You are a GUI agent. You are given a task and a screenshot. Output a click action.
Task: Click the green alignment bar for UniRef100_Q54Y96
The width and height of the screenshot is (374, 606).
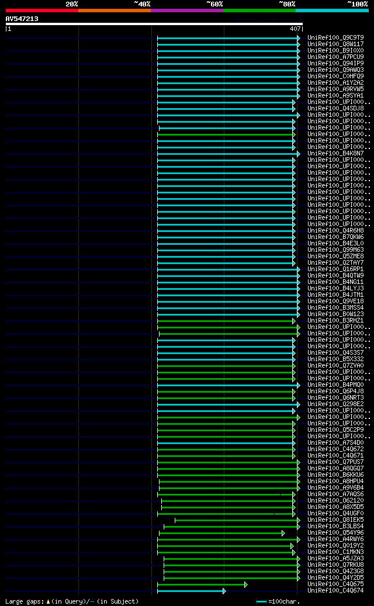pyautogui.click(x=222, y=533)
